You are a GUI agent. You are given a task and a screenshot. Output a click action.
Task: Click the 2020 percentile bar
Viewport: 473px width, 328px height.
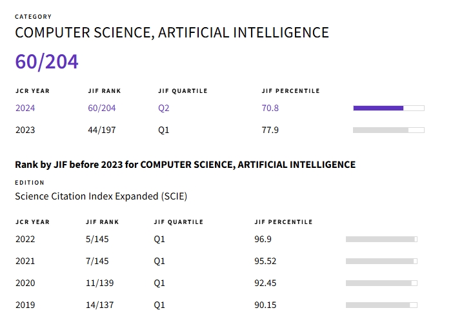pos(381,283)
